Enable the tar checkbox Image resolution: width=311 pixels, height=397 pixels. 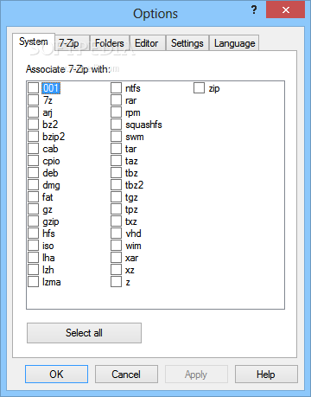[116, 149]
